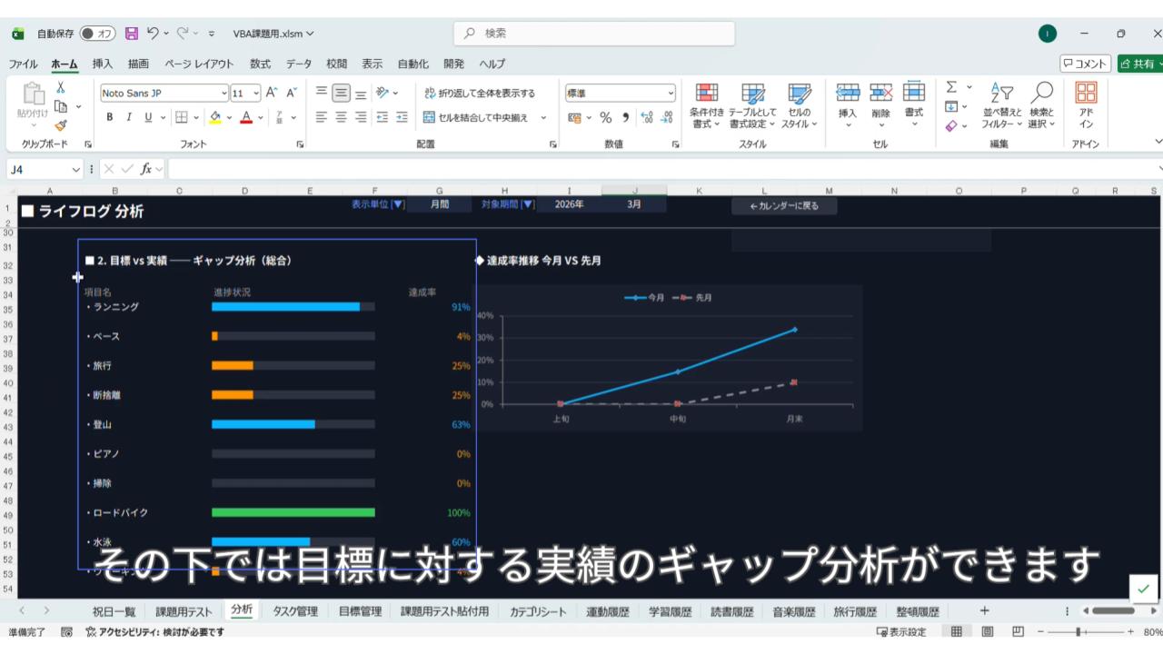The height and width of the screenshot is (654, 1163).
Task: Open the font name dropdown Noto Sans JP
Action: click(x=224, y=93)
